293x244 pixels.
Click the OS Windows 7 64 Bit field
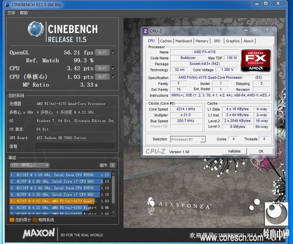pos(75,121)
